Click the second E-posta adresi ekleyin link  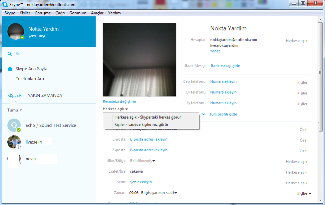coord(149,140)
